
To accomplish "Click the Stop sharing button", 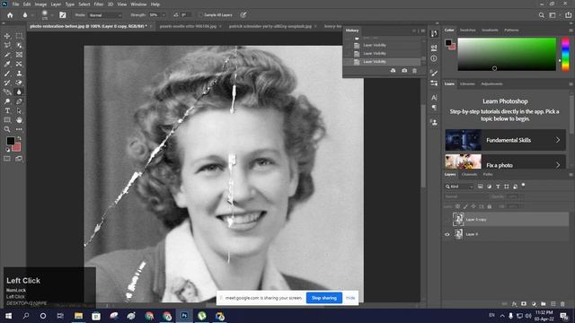I will point(324,298).
